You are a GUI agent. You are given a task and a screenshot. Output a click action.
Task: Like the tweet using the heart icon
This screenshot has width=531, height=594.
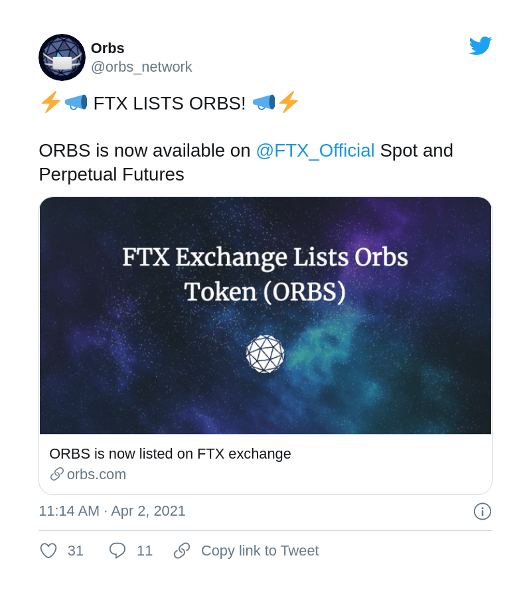[x=48, y=551]
